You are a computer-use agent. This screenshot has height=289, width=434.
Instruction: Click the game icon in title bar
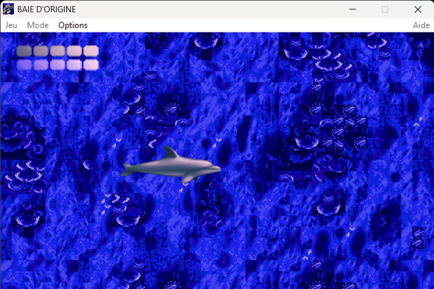tap(8, 9)
